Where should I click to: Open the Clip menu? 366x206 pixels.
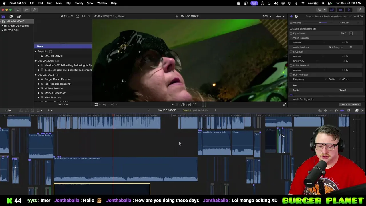pyautogui.click(x=69, y=3)
